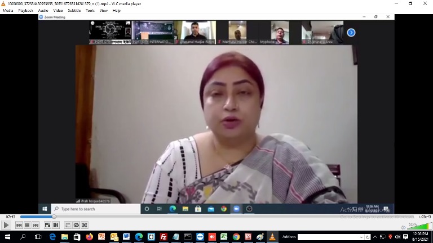
Task: Skip to previous media in VLC
Action: 19,225
